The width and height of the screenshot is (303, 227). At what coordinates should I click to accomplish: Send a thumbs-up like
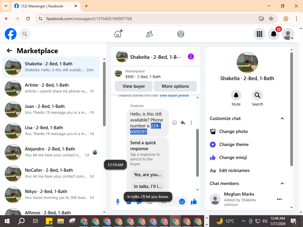coord(194,202)
